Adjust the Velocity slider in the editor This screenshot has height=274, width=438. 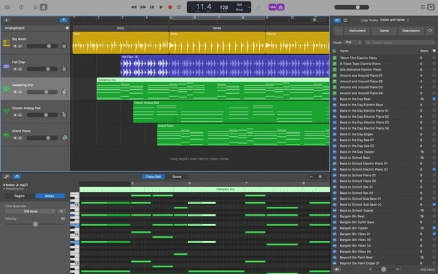tap(34, 224)
